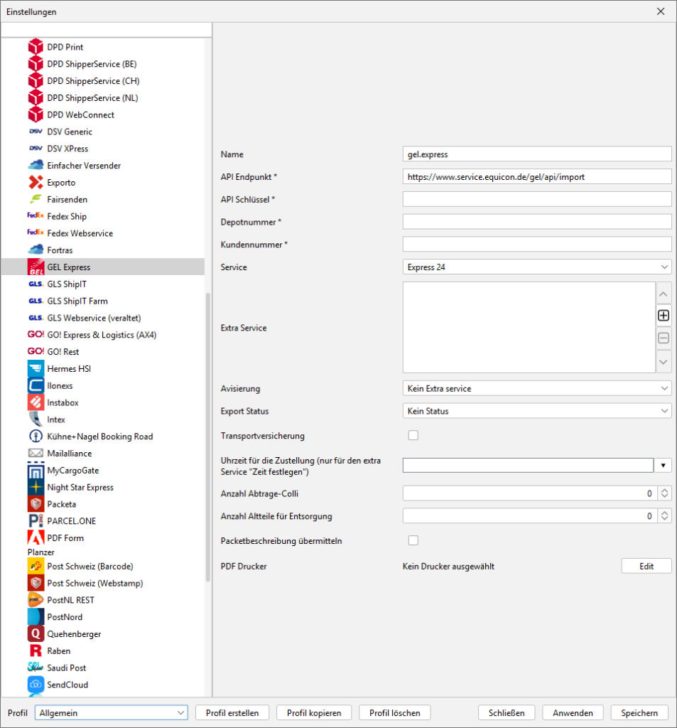Enable the Transportversicherung checkbox

[413, 436]
